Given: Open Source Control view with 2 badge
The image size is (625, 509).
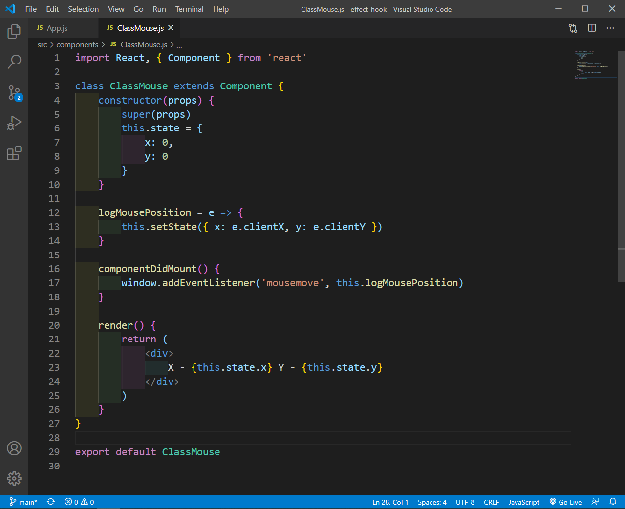Looking at the screenshot, I should coord(14,93).
